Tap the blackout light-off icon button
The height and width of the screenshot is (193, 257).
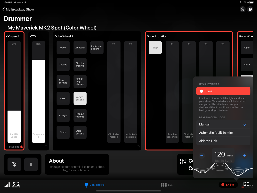pyautogui.click(x=14, y=164)
